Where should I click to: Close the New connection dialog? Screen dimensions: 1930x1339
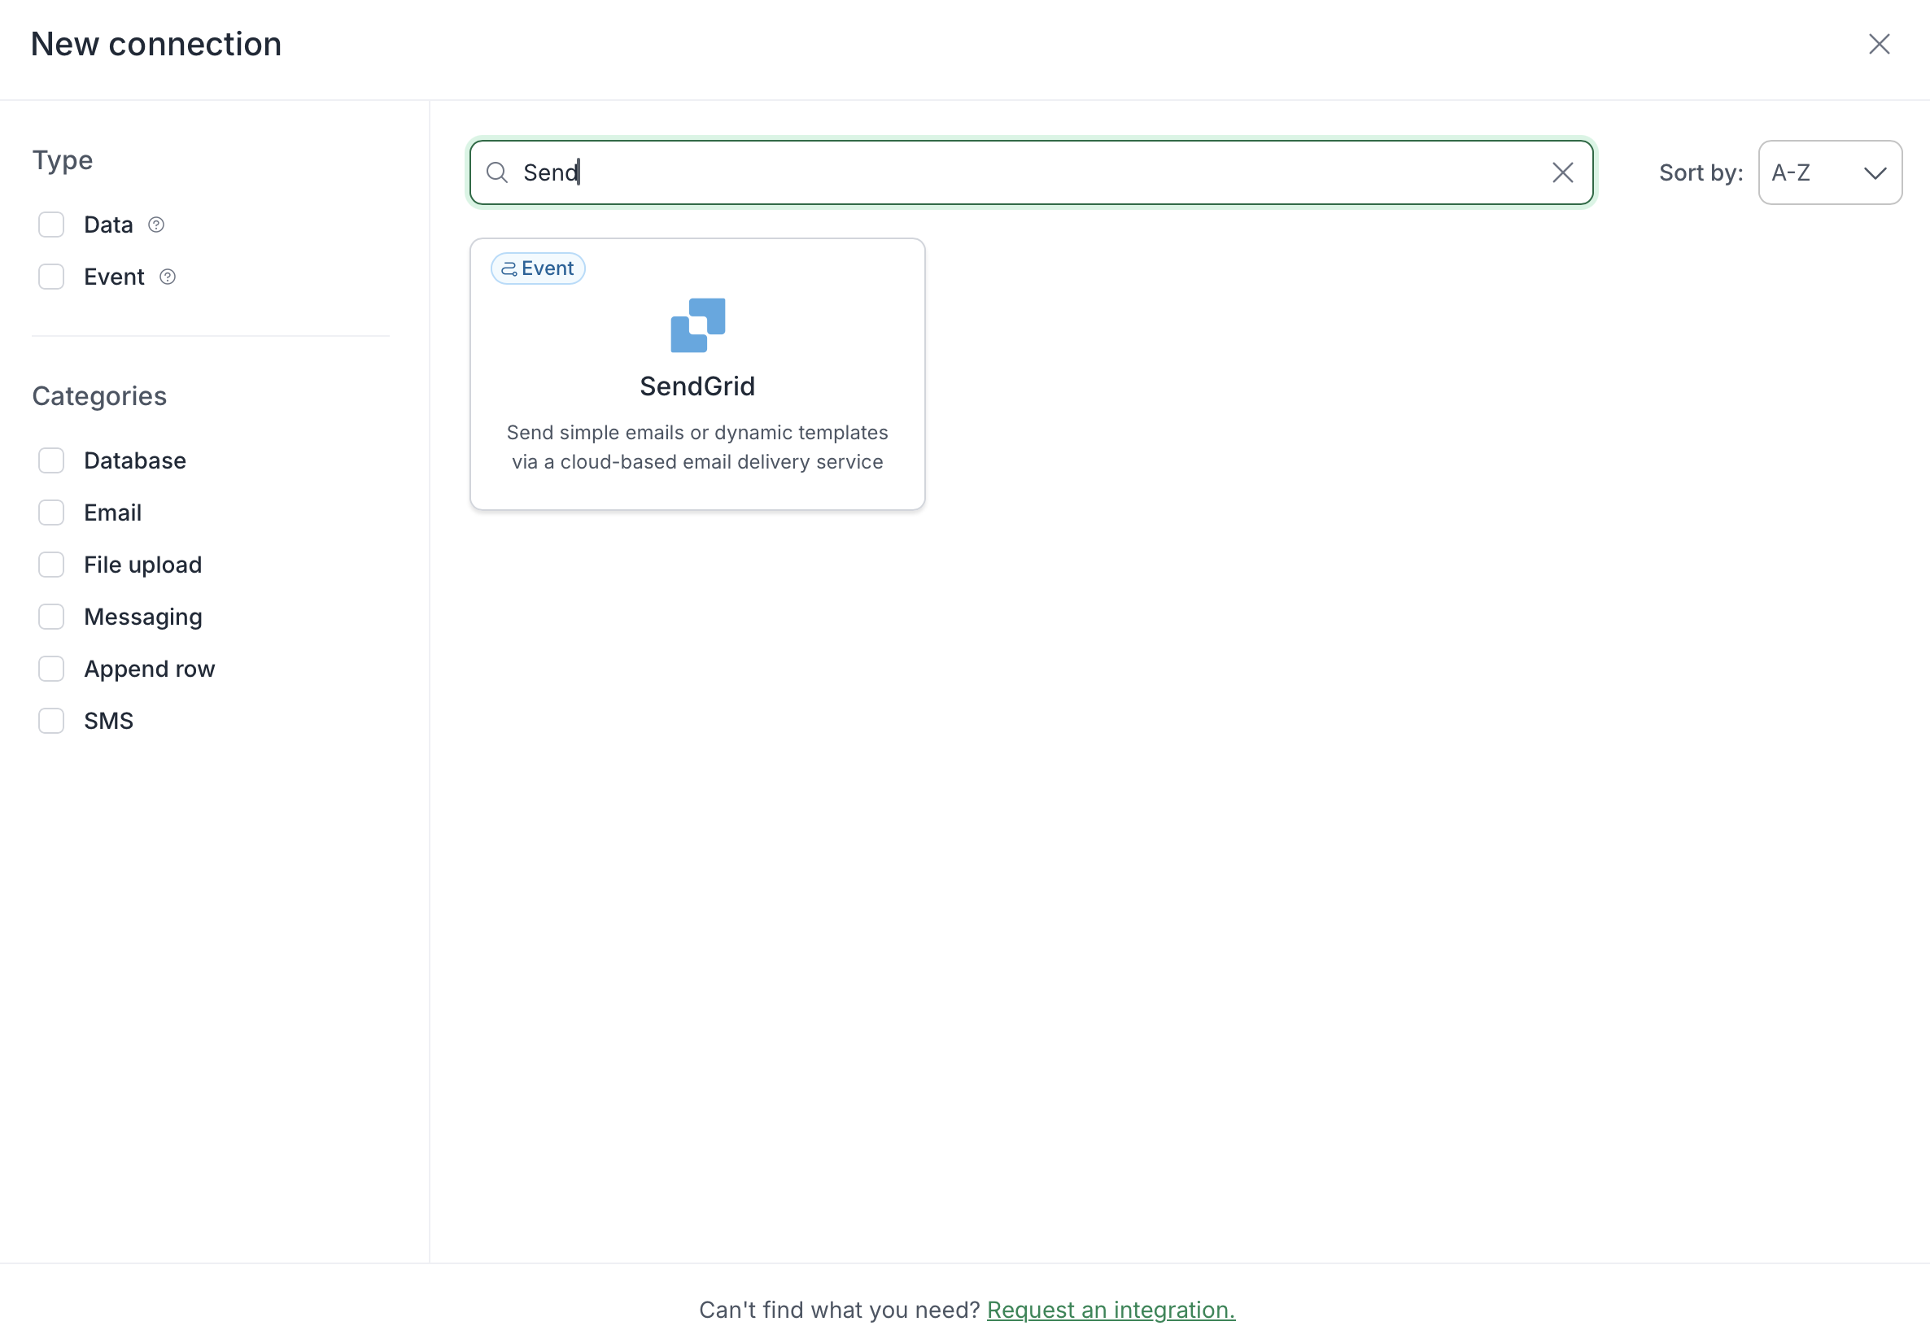(x=1879, y=45)
